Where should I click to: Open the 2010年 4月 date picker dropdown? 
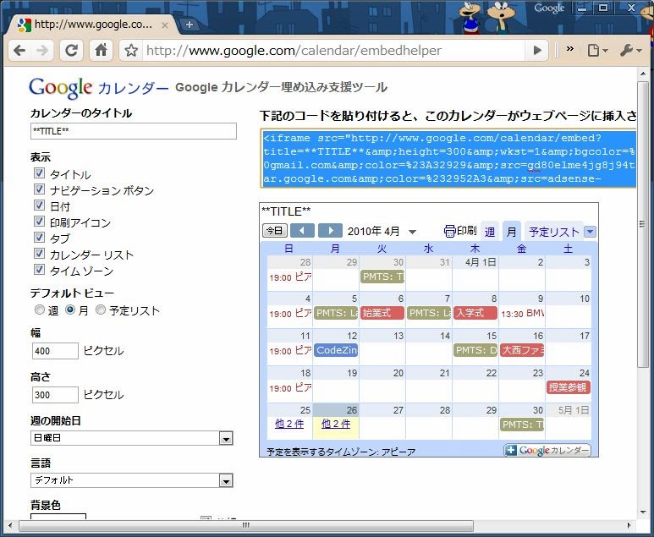pyautogui.click(x=412, y=232)
